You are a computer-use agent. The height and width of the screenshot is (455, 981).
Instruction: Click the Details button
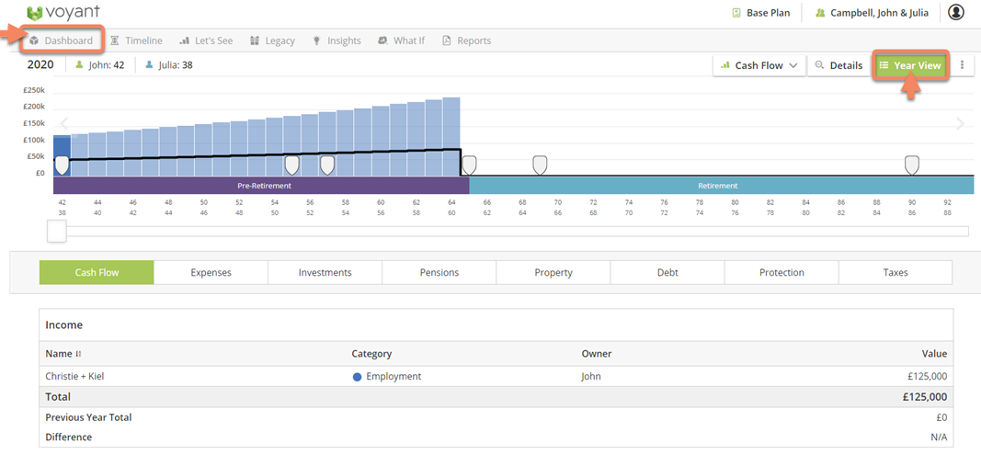tap(838, 65)
